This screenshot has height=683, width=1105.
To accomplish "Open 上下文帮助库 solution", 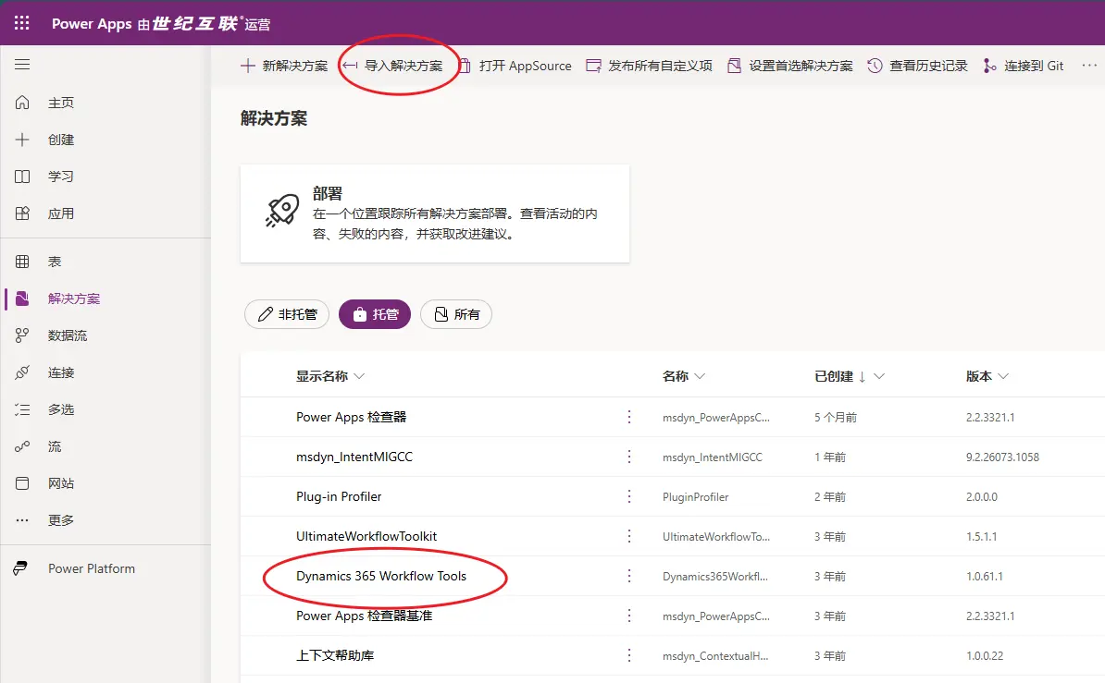I will click(x=335, y=655).
